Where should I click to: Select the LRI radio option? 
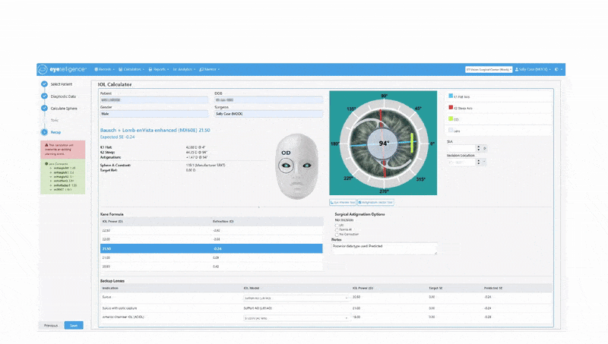[x=337, y=225]
